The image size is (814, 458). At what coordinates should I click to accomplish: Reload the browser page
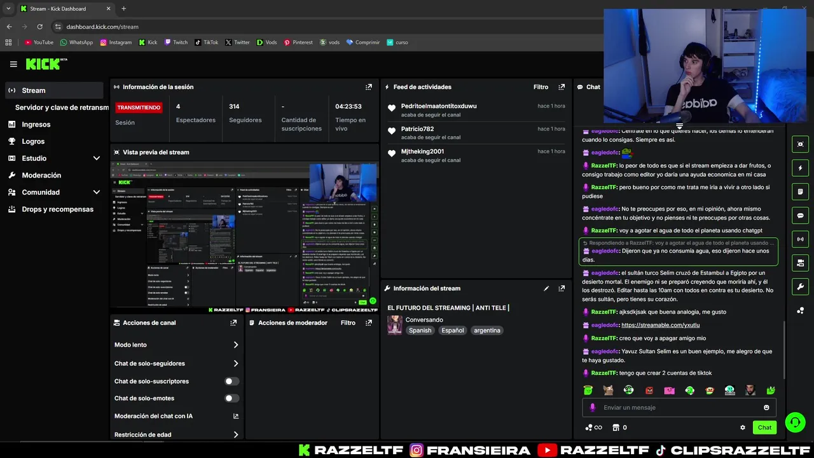(39, 27)
